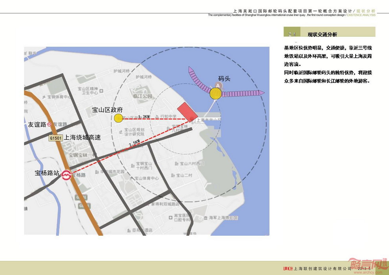Screen dimensions: 389x275
Task: Click the 2.5KM distance label
Action: tap(134, 145)
